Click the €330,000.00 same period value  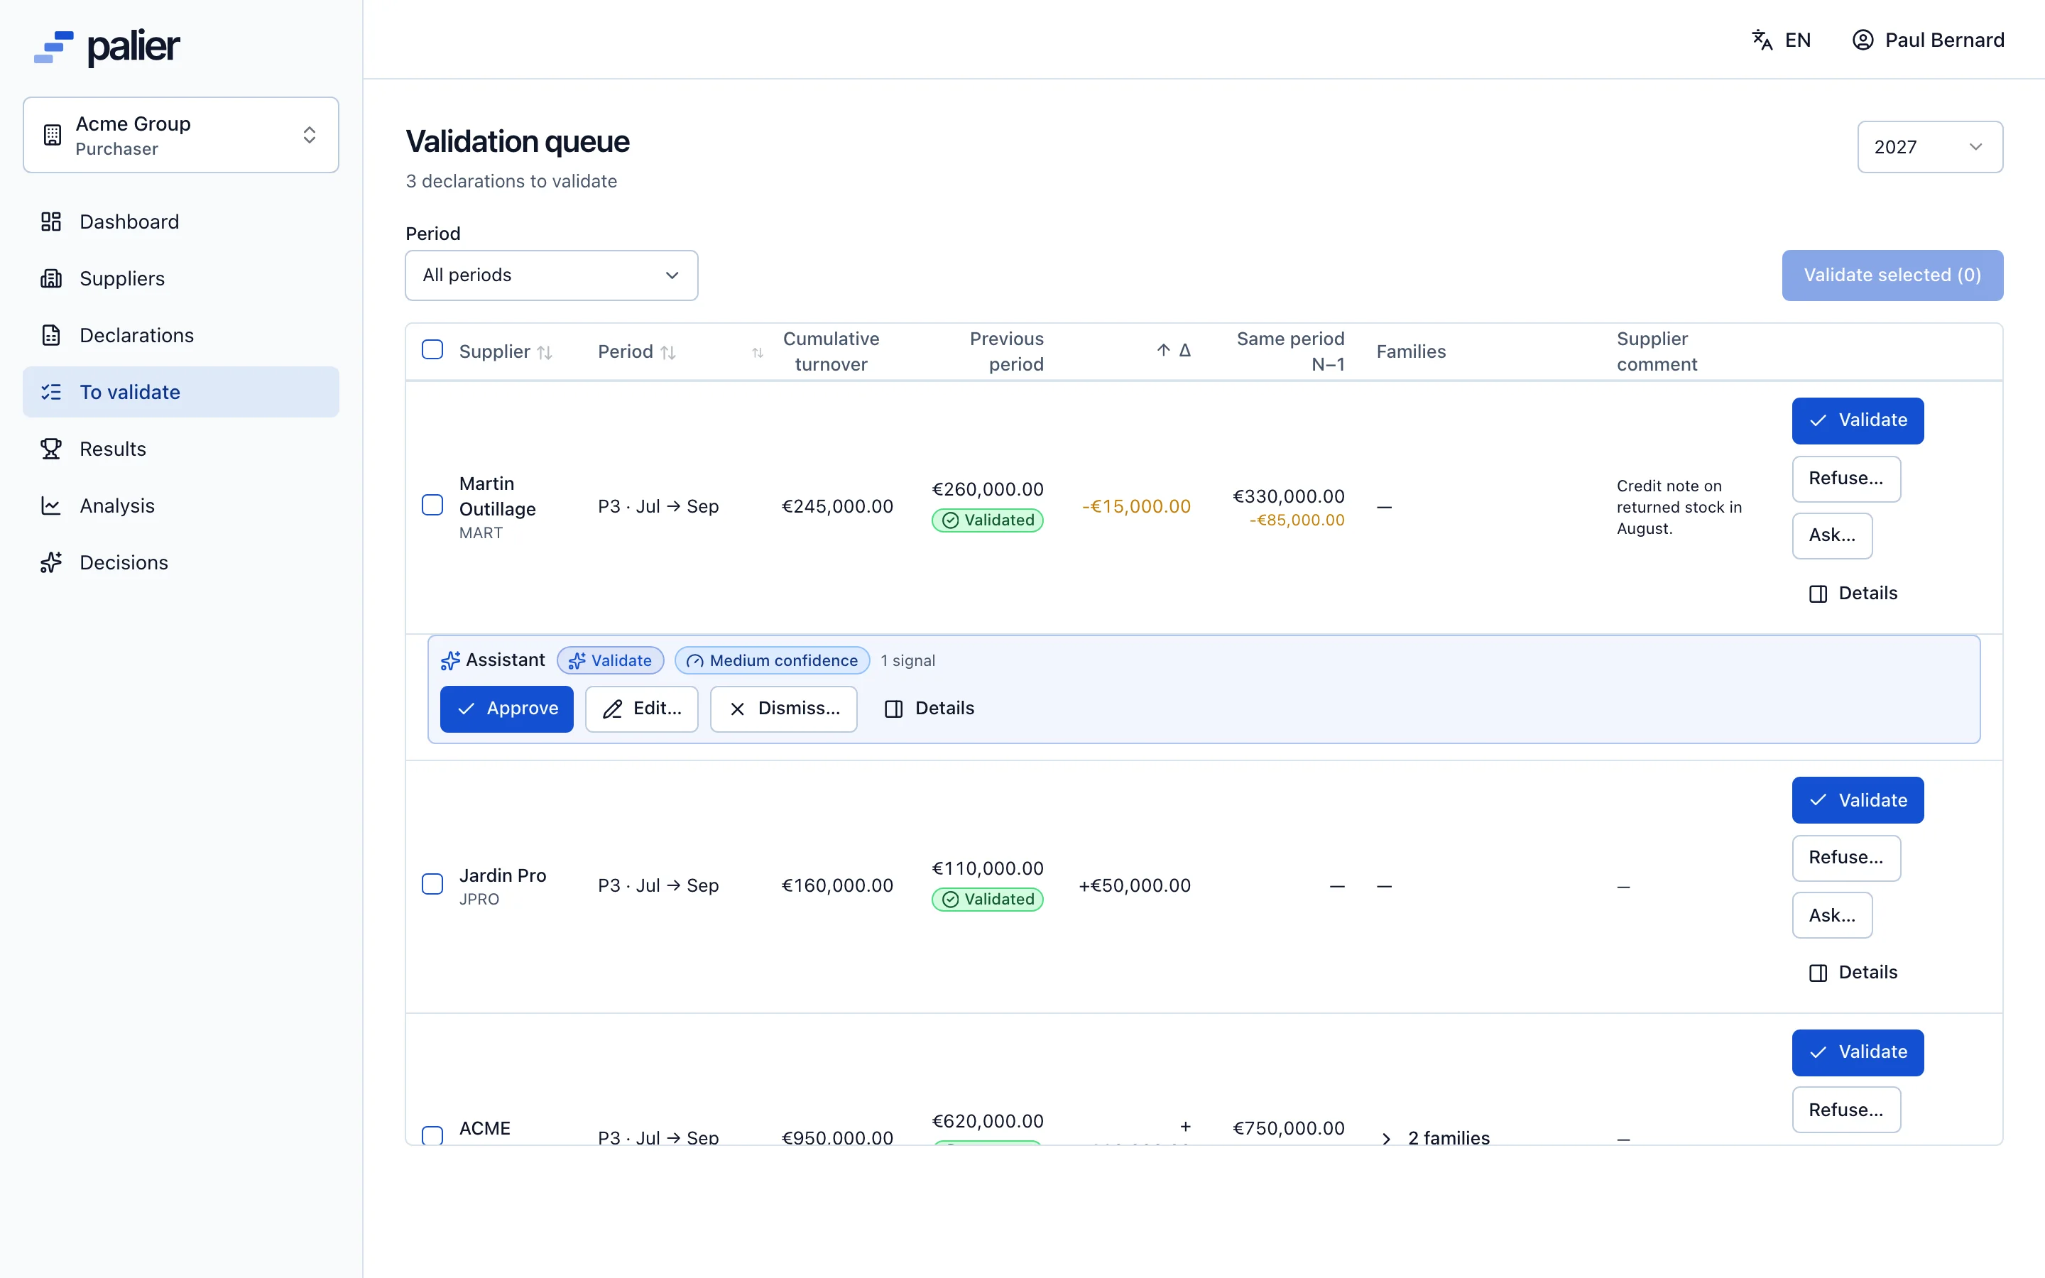(1289, 496)
